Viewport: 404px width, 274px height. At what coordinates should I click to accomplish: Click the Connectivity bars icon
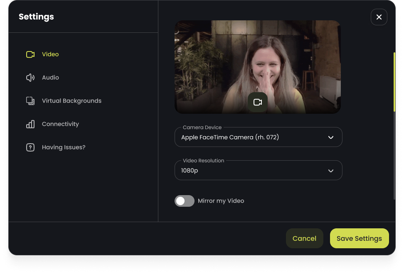pos(30,124)
